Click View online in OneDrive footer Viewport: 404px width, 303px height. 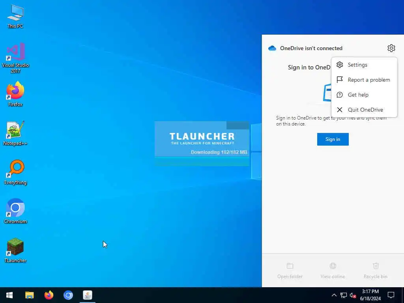pos(333,271)
